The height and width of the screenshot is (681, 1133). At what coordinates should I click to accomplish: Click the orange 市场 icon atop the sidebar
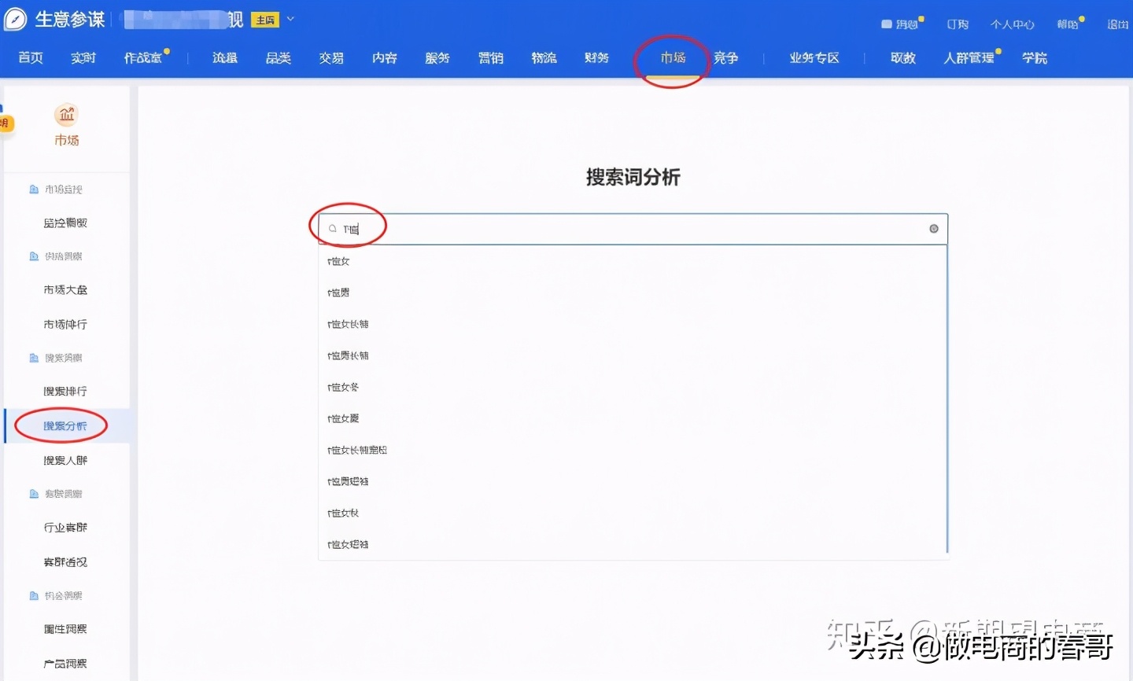tap(66, 115)
